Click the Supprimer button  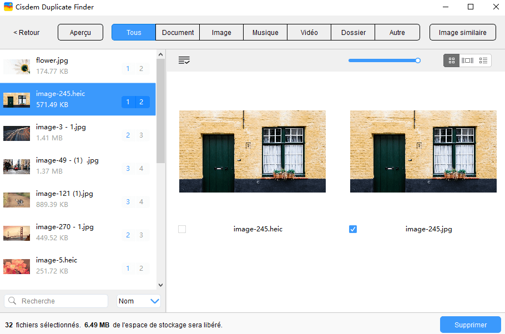pos(471,325)
